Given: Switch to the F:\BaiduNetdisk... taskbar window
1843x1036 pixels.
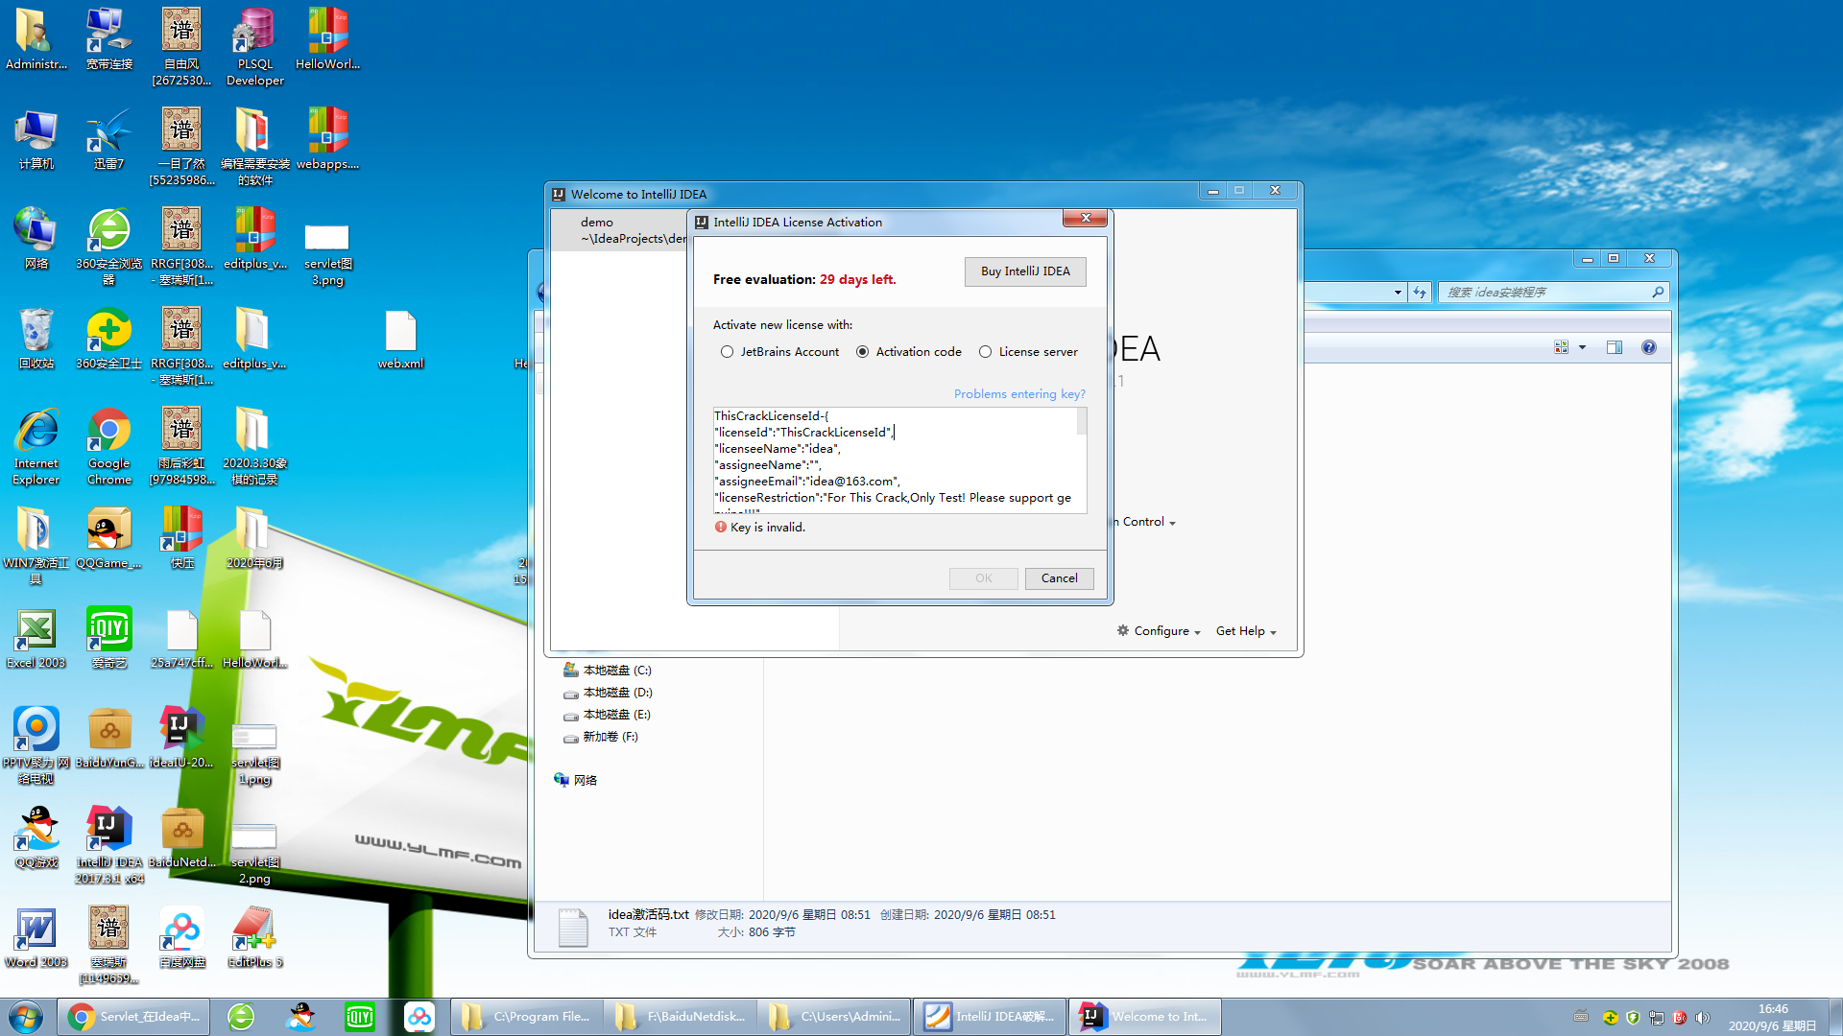Looking at the screenshot, I should [681, 1017].
